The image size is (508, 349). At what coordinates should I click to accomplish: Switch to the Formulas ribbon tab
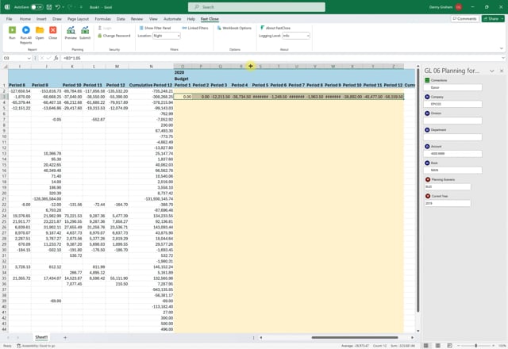(x=102, y=18)
